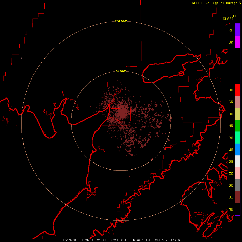Click the RF legend label

coord(231,30)
